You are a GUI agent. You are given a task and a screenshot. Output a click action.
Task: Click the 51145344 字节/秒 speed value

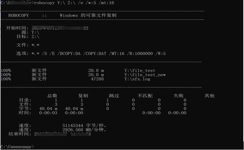click(x=84, y=125)
